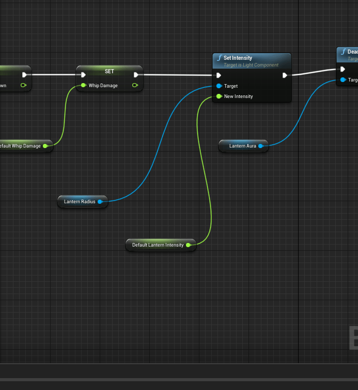Click the Lantern Aura output pin
This screenshot has height=390, width=358.
pyautogui.click(x=261, y=146)
